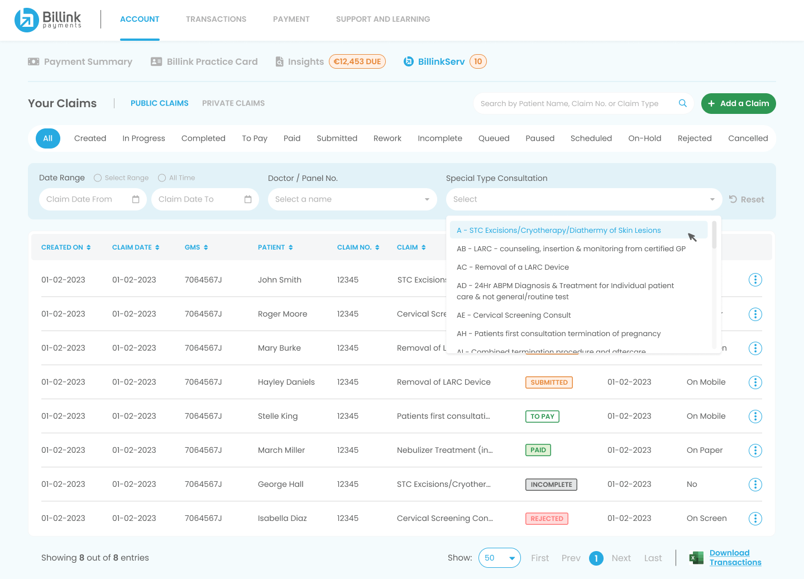Filter claims by In Progress status
Viewport: 804px width, 579px height.
(144, 138)
